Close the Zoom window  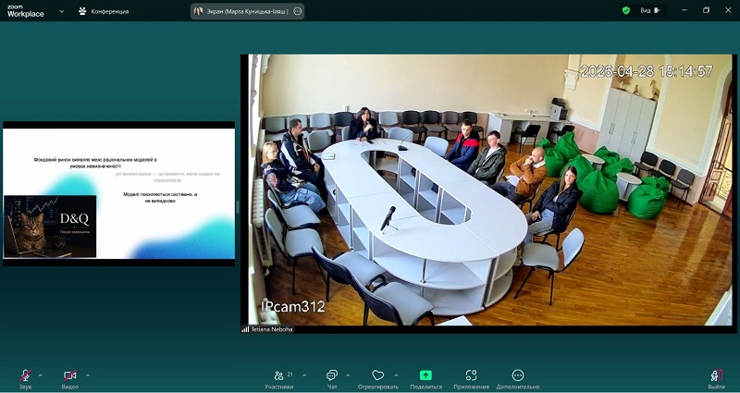tap(728, 10)
